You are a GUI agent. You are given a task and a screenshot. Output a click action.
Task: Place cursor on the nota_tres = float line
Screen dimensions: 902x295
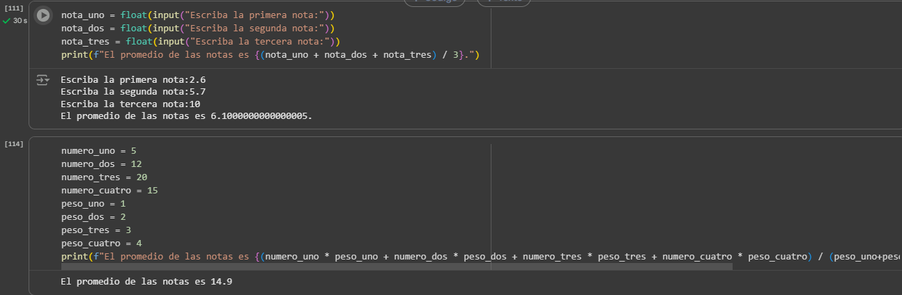[x=201, y=41]
